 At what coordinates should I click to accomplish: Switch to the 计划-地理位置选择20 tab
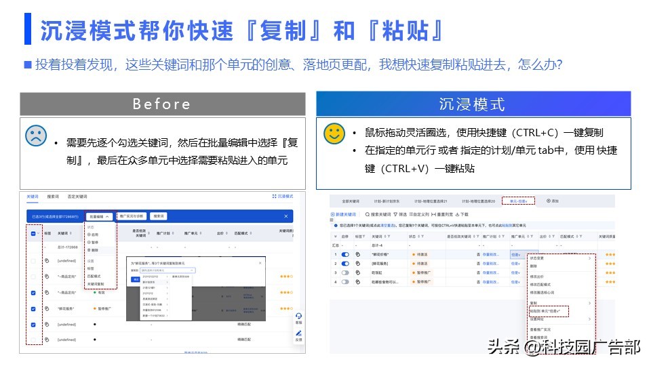478,201
